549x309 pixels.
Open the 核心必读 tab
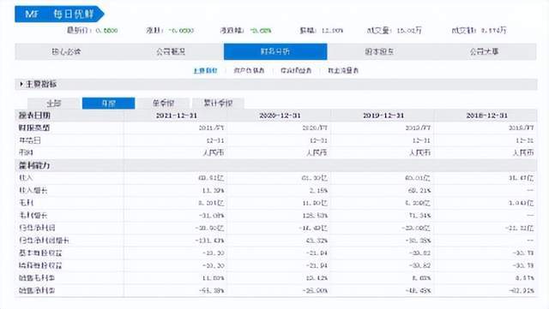66,51
